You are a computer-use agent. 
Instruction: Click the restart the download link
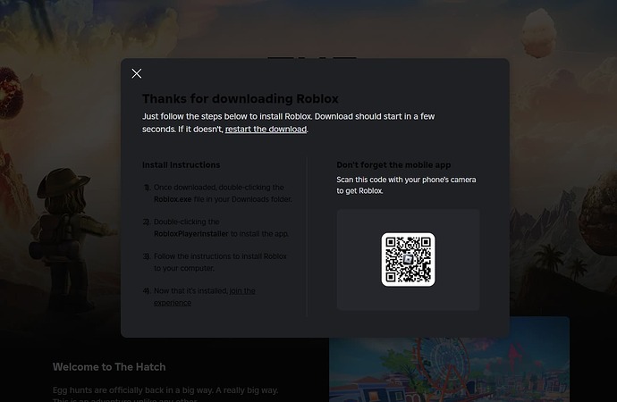point(266,129)
